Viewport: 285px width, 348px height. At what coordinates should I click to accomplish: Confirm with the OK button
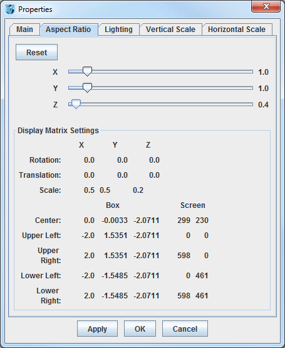(140, 329)
